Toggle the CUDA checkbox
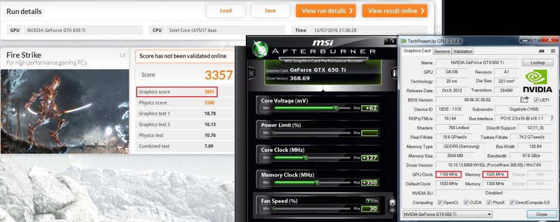This screenshot has height=222, width=560. 466,203
